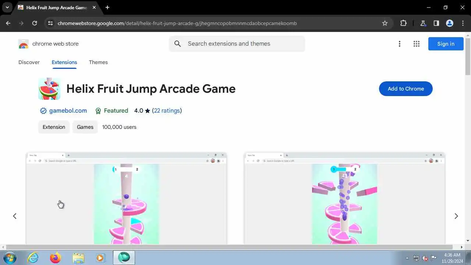Screen dimensions: 471x265
Task: Click the Games category chip
Action: point(85,127)
